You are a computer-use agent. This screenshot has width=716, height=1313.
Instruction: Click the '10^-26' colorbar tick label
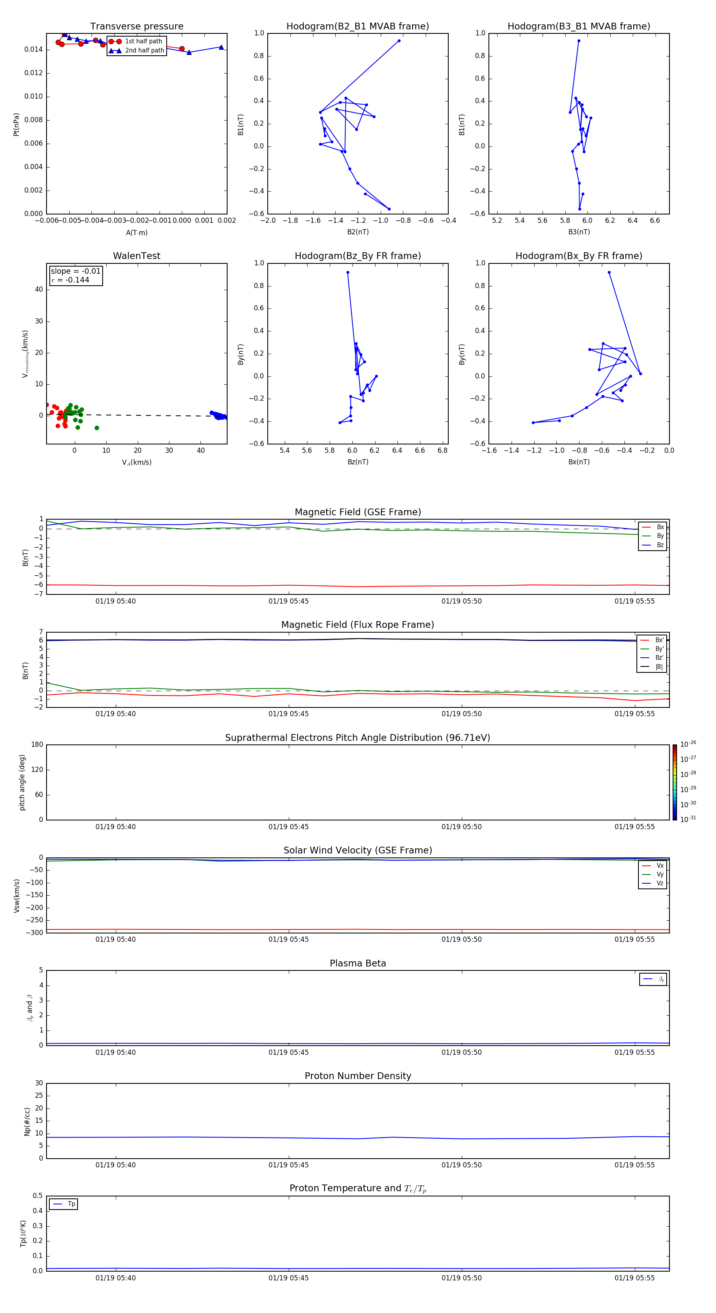pos(688,744)
